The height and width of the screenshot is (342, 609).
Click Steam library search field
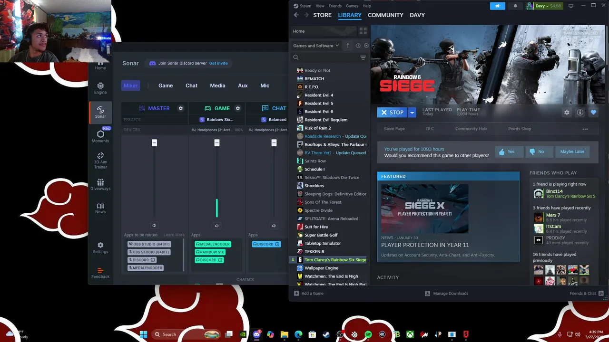pyautogui.click(x=326, y=57)
